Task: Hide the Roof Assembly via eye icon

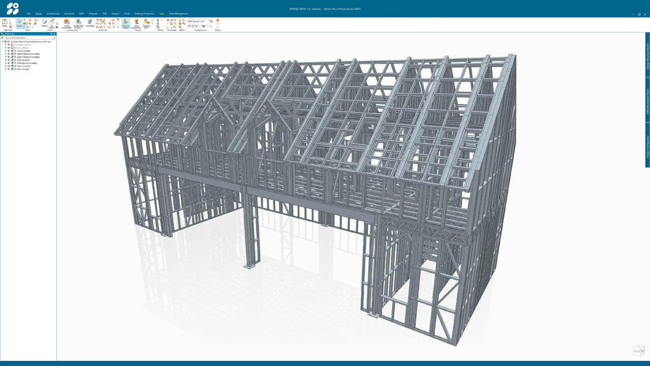Action: [x=9, y=60]
